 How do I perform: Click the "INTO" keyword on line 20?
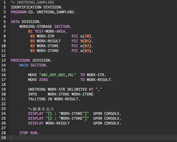click(x=32, y=94)
